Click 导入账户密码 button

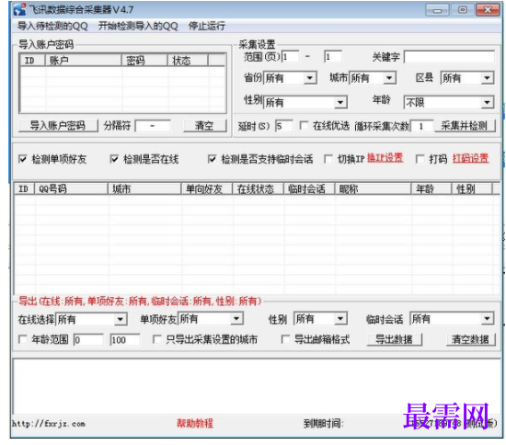58,125
